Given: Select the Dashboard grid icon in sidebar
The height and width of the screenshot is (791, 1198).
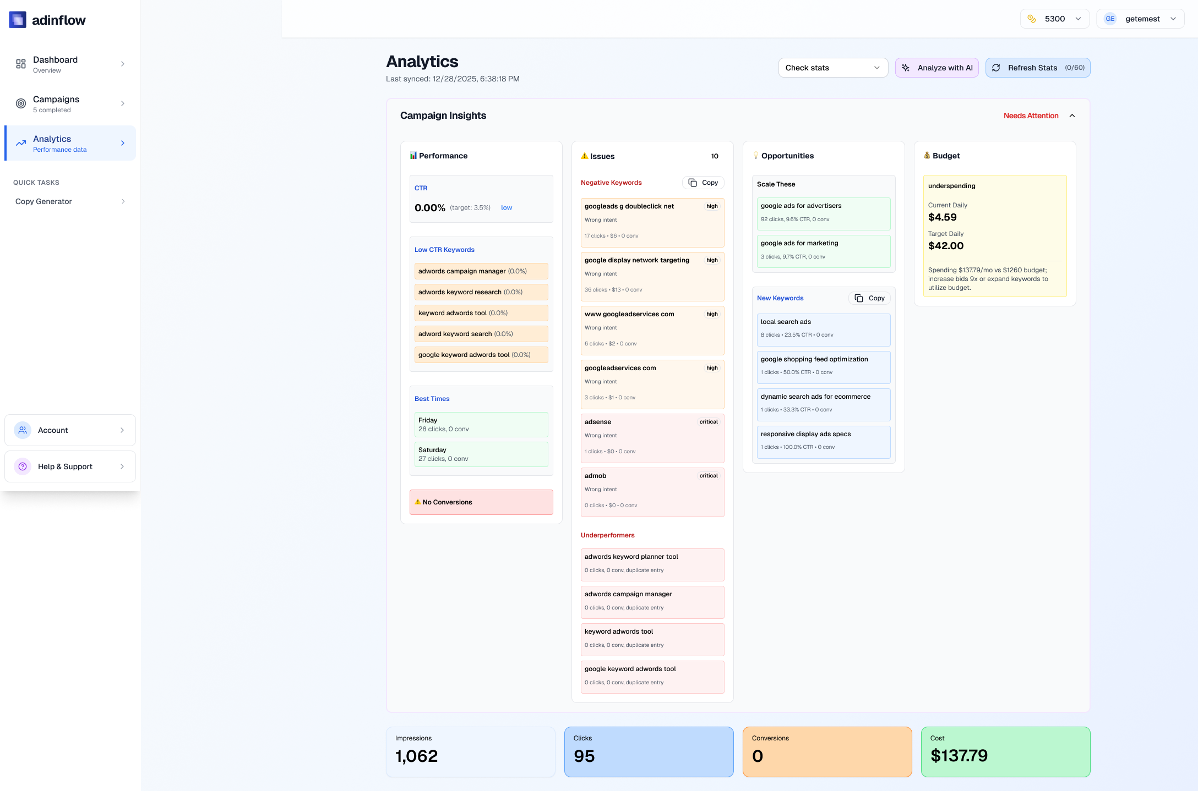Looking at the screenshot, I should pos(20,64).
